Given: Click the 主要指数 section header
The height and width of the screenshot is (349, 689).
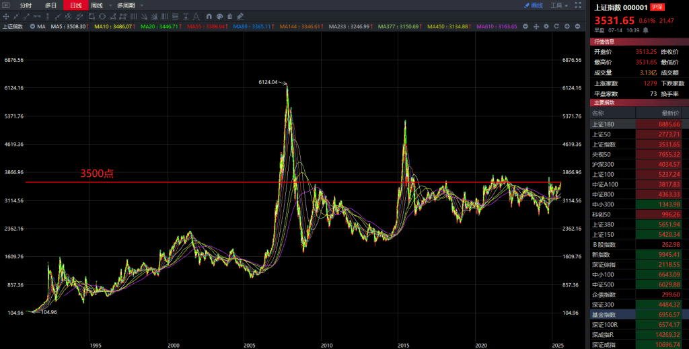Looking at the screenshot, I should [639, 102].
